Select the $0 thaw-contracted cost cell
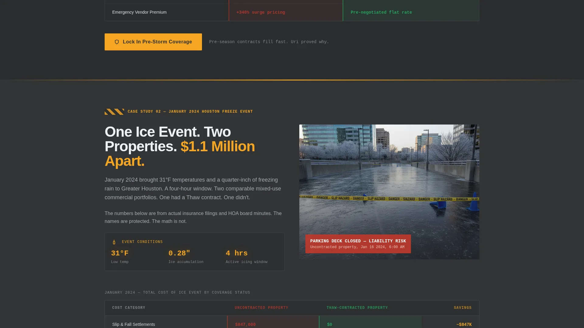The width and height of the screenshot is (584, 328). point(329,325)
